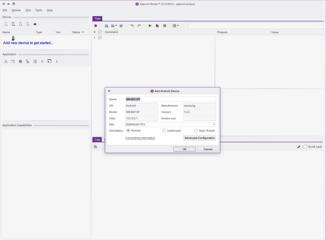Open the Tools menu
Viewport: 326px width, 240px height.
[x=39, y=10]
